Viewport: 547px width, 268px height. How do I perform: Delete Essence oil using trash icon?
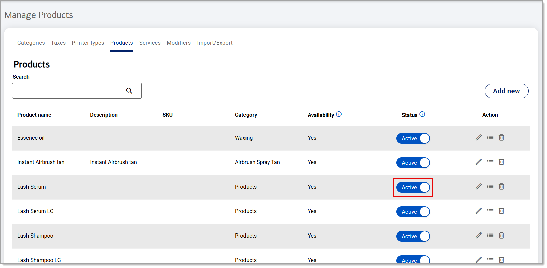click(x=501, y=138)
